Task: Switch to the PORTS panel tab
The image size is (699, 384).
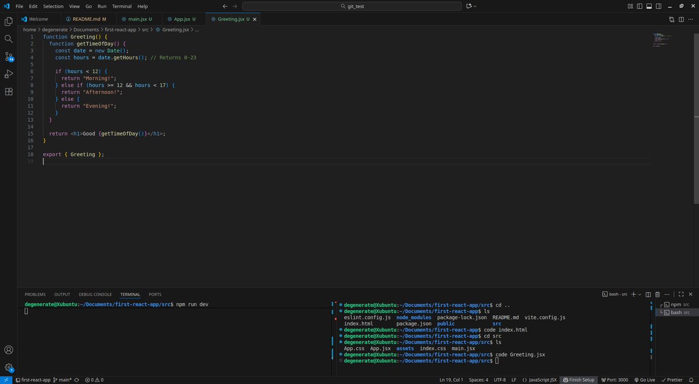Action: [154, 294]
